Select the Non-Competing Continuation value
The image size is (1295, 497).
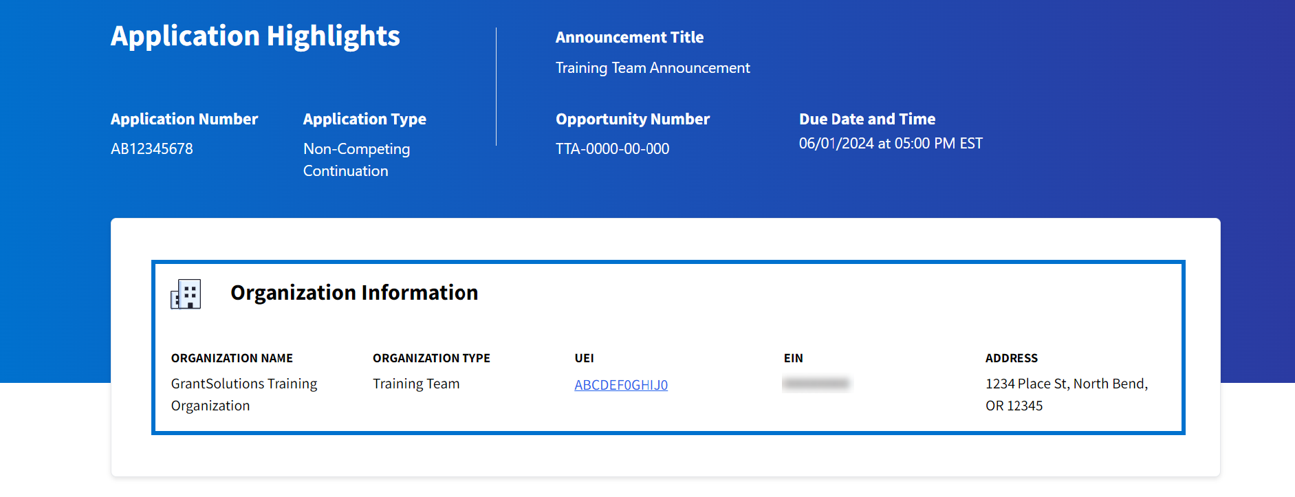click(356, 159)
